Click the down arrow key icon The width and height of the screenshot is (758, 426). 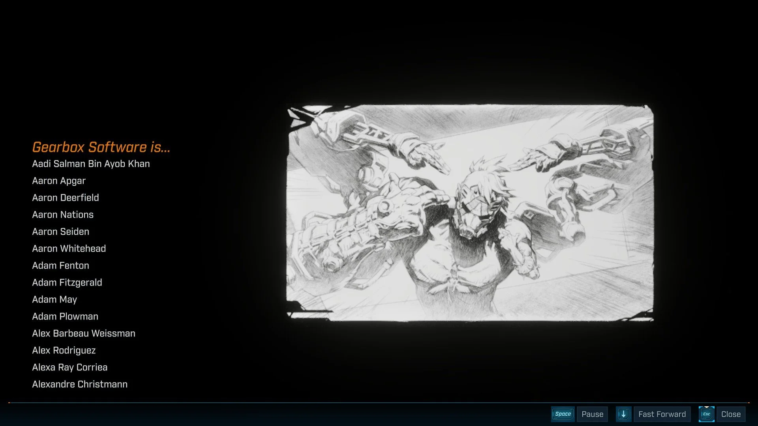[x=623, y=414]
